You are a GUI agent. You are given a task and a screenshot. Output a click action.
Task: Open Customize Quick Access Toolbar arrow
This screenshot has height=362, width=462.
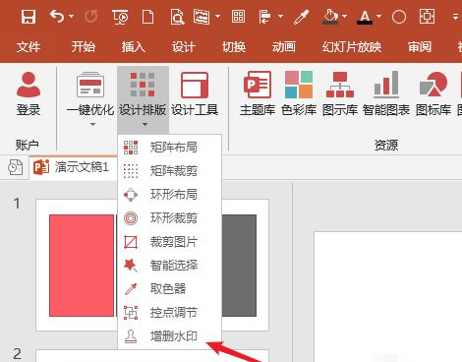pyautogui.click(x=455, y=16)
